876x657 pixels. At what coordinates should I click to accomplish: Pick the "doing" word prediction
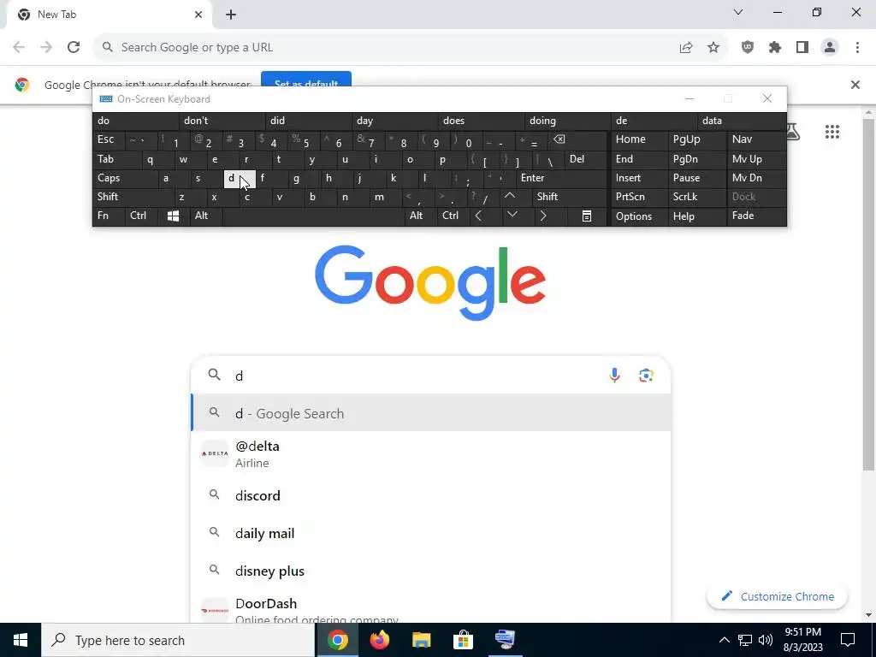568,121
